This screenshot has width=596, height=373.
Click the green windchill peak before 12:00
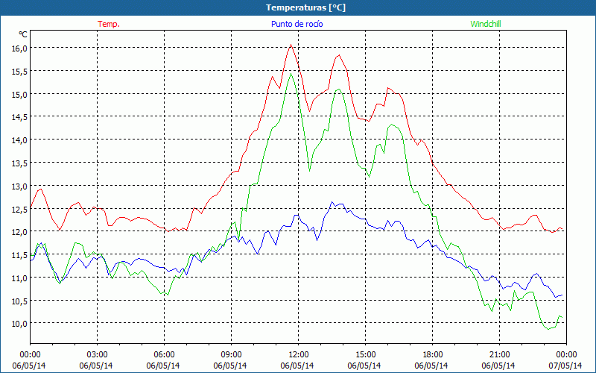pos(291,73)
